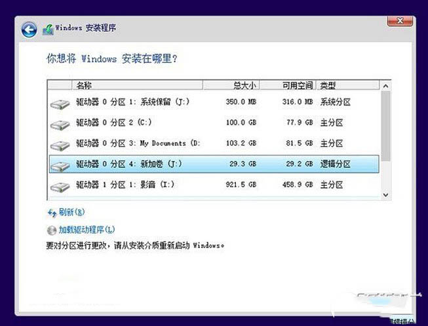
Task: Click the drive icon beside 新加卷 partition
Action: tap(60, 166)
